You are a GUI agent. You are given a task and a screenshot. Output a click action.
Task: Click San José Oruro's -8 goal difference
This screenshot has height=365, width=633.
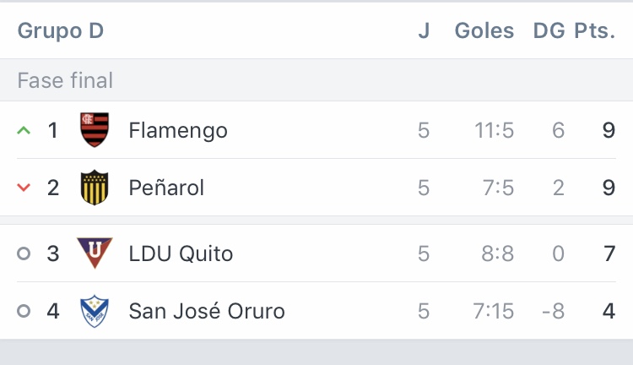pyautogui.click(x=553, y=311)
